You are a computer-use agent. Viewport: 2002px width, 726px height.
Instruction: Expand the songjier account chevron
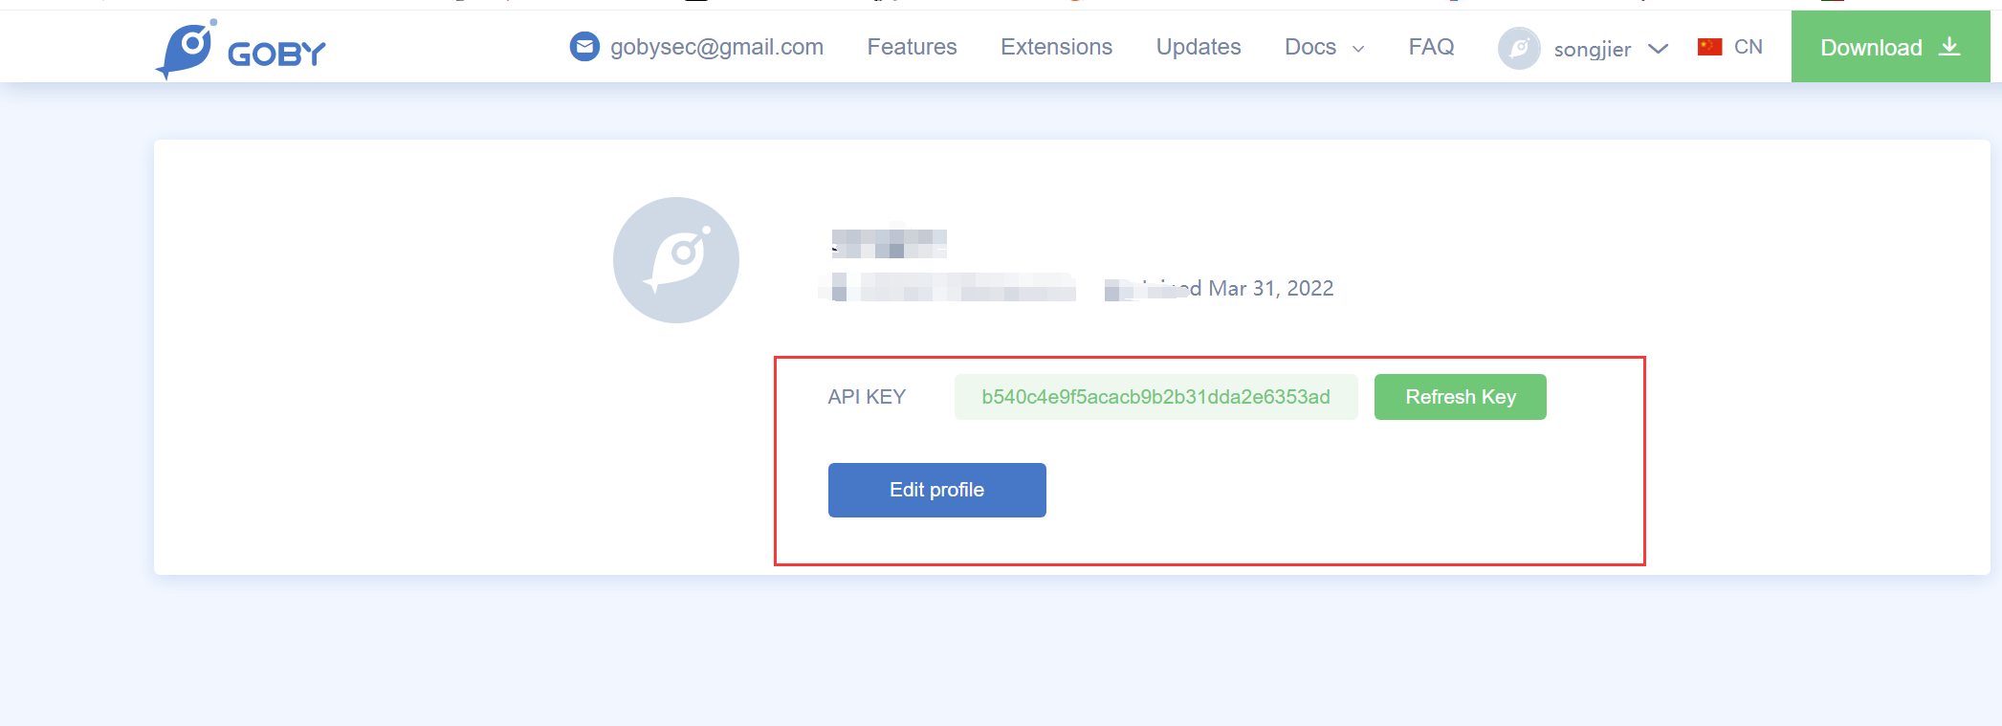[1659, 49]
